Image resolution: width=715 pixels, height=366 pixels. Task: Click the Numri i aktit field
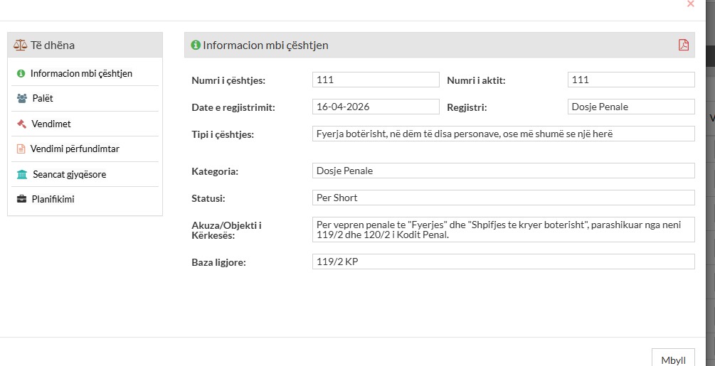(x=631, y=80)
